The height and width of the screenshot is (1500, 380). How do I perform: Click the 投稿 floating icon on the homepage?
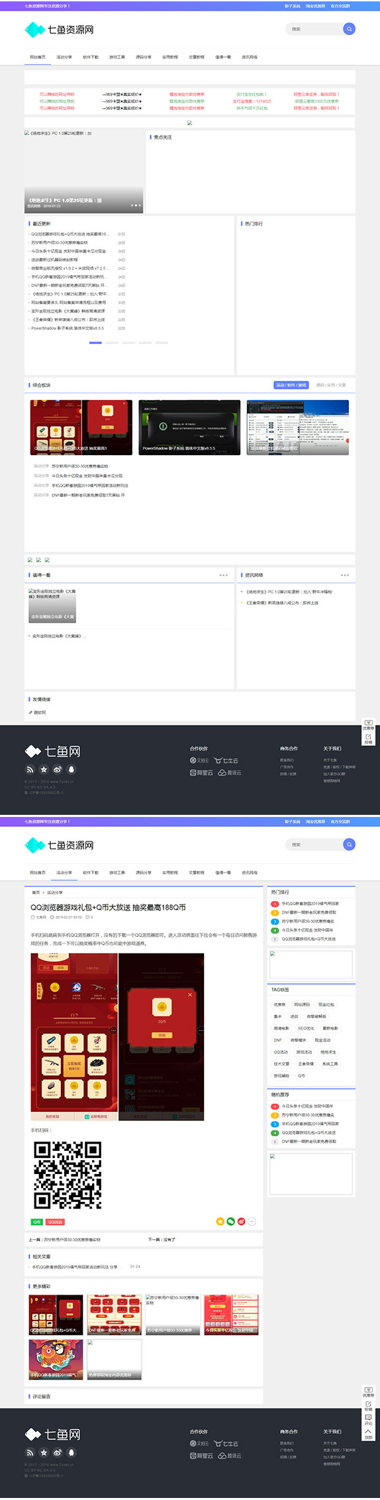(368, 738)
